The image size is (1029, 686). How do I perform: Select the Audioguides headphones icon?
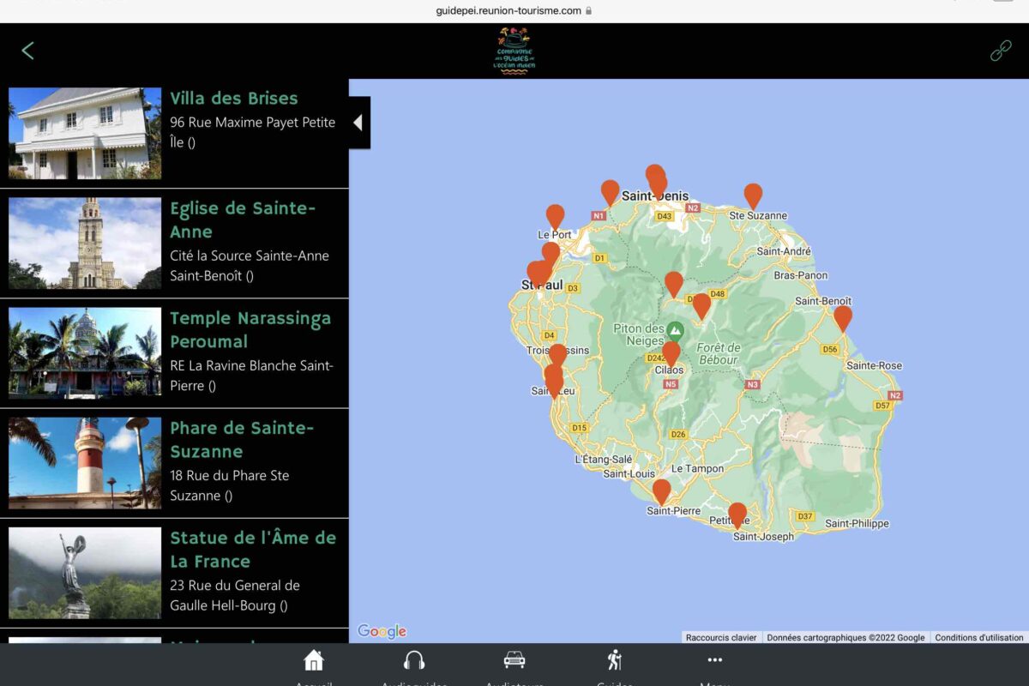(x=414, y=662)
